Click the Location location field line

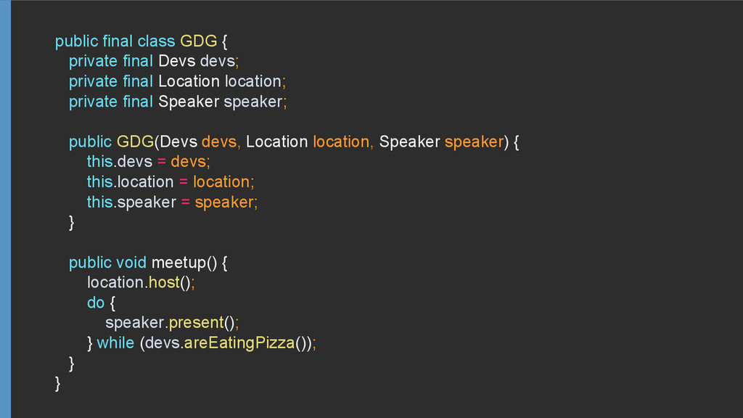pyautogui.click(x=178, y=81)
